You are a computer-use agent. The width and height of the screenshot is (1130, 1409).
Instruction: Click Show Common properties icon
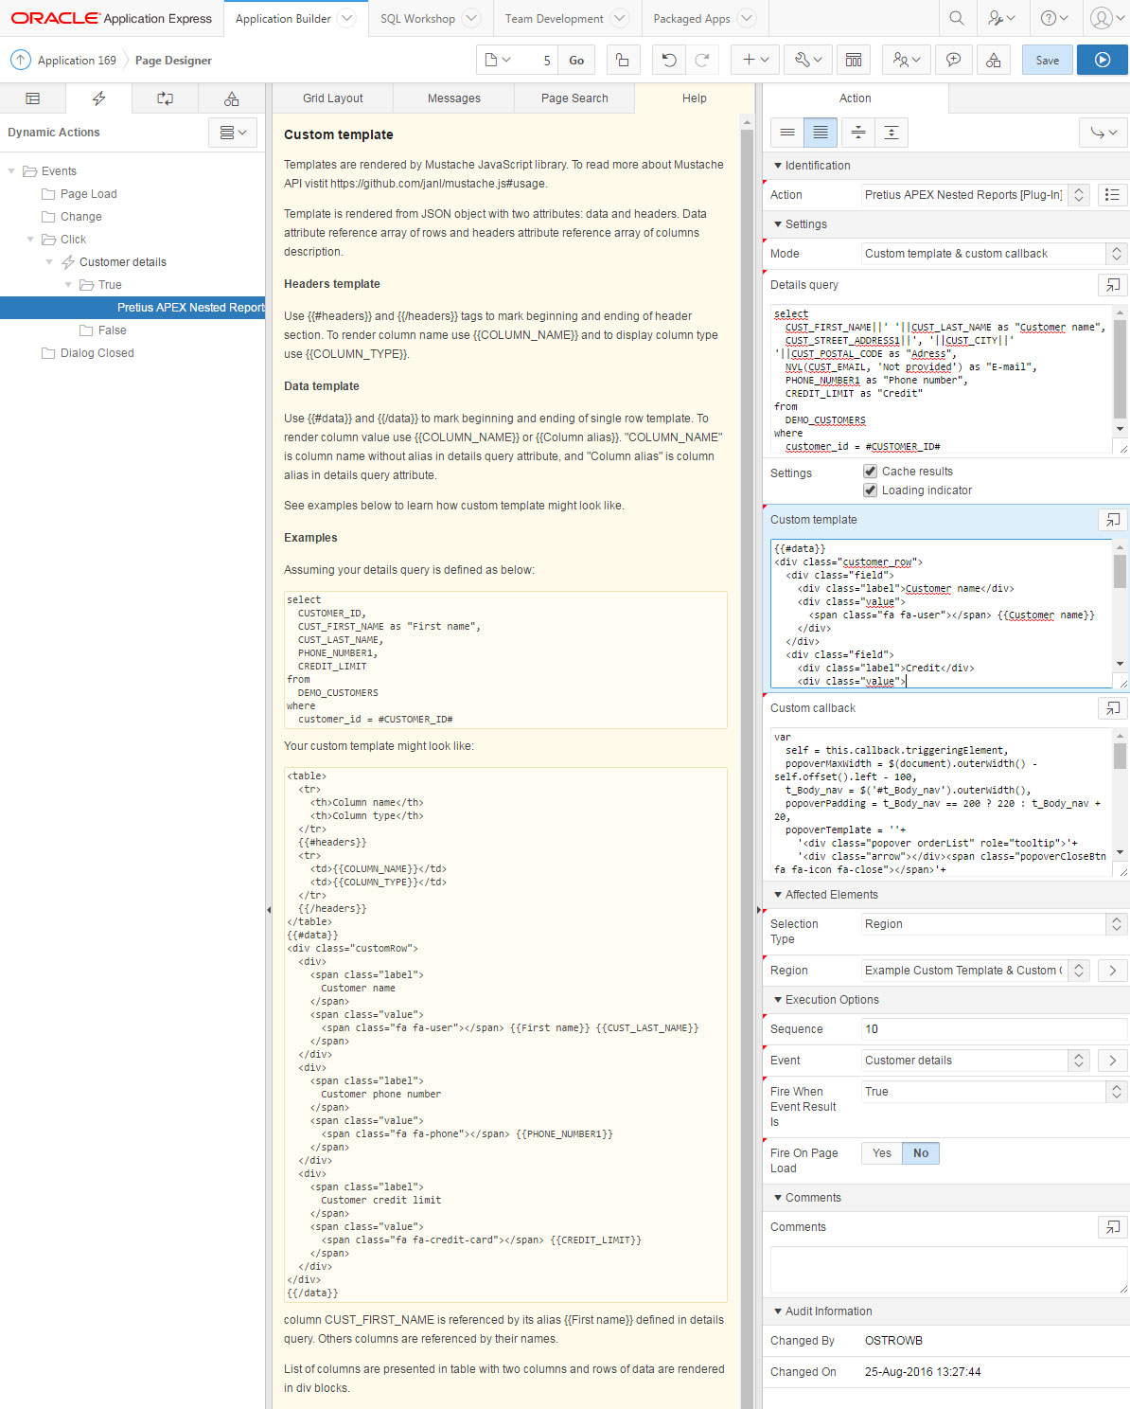click(x=787, y=133)
